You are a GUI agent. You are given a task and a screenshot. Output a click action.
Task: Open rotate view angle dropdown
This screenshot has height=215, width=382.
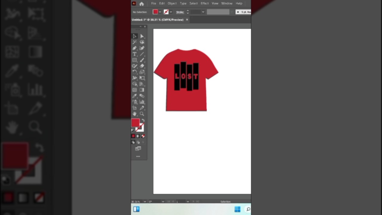tap(163, 202)
